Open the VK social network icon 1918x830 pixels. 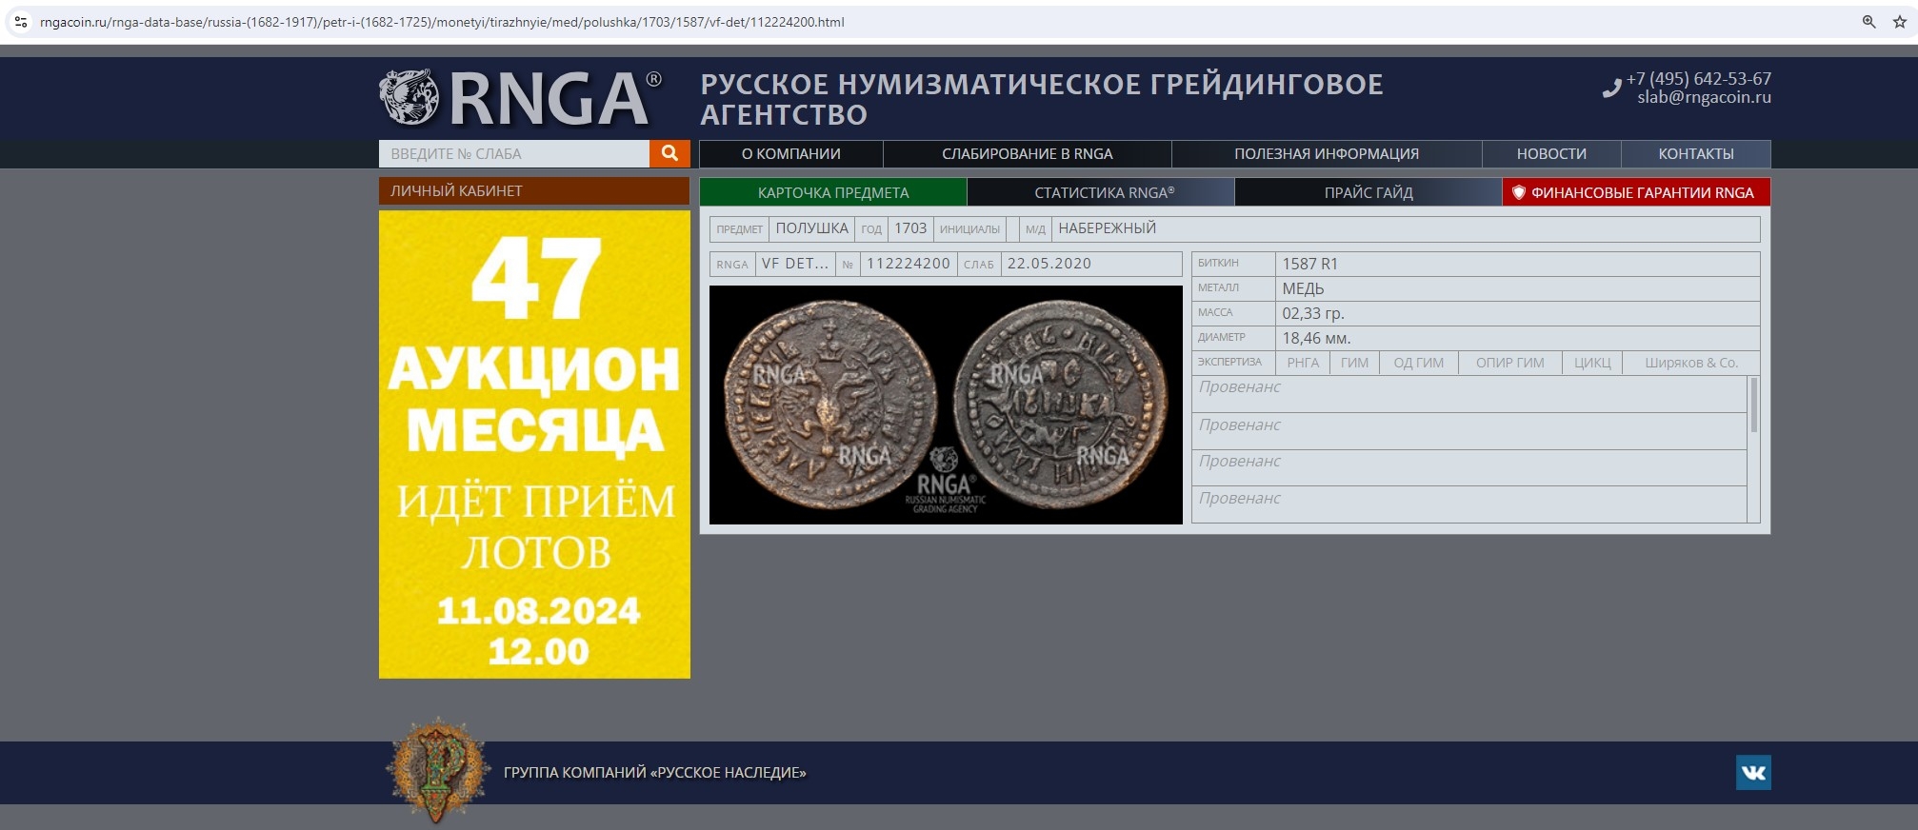[x=1752, y=772]
